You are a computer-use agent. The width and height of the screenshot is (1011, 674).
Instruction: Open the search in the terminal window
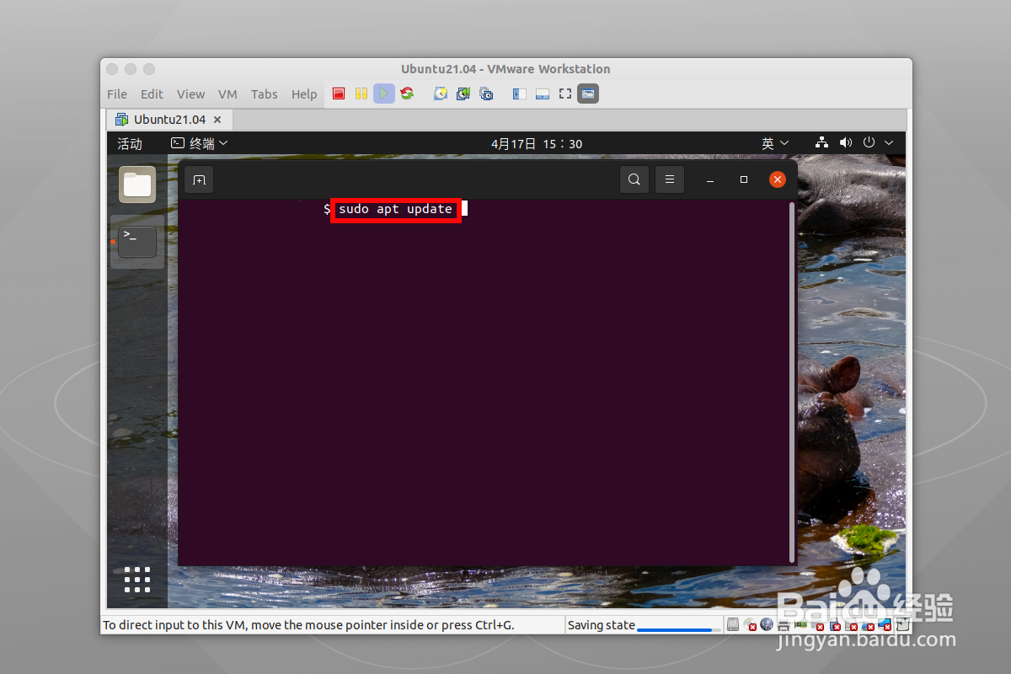pos(634,179)
